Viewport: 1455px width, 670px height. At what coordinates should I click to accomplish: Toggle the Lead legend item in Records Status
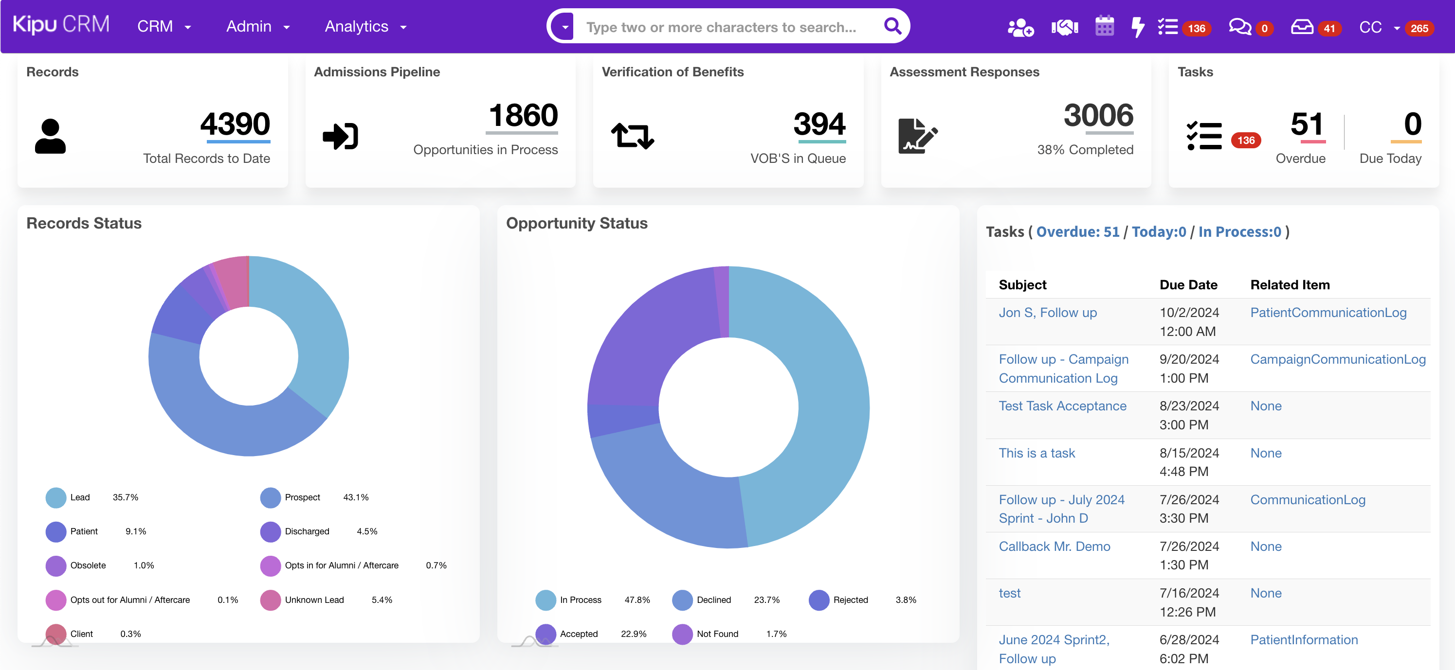point(80,497)
